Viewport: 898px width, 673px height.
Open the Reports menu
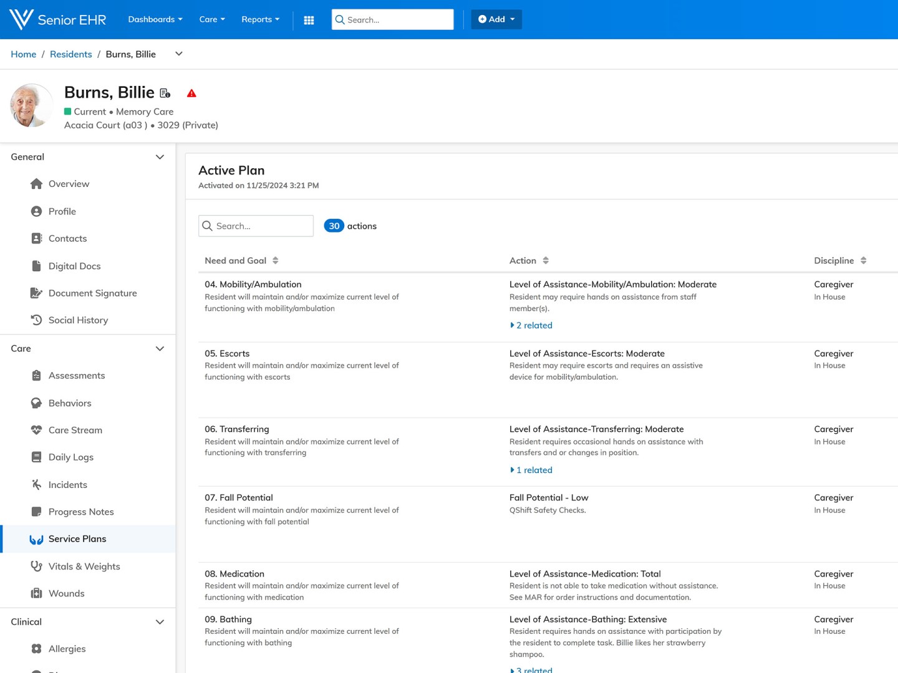(x=260, y=19)
